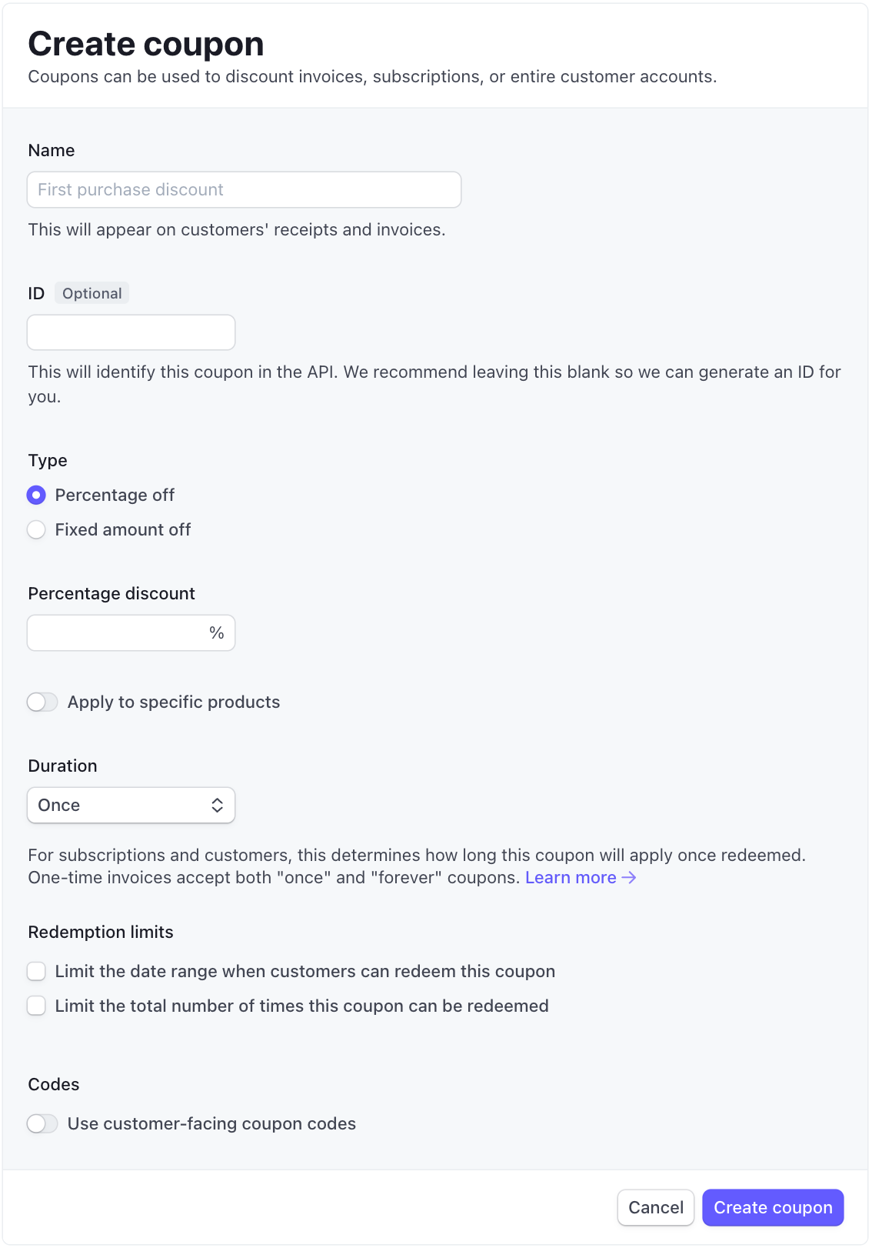The height and width of the screenshot is (1248, 872).
Task: Open the Learn more link about durations
Action: coord(570,877)
